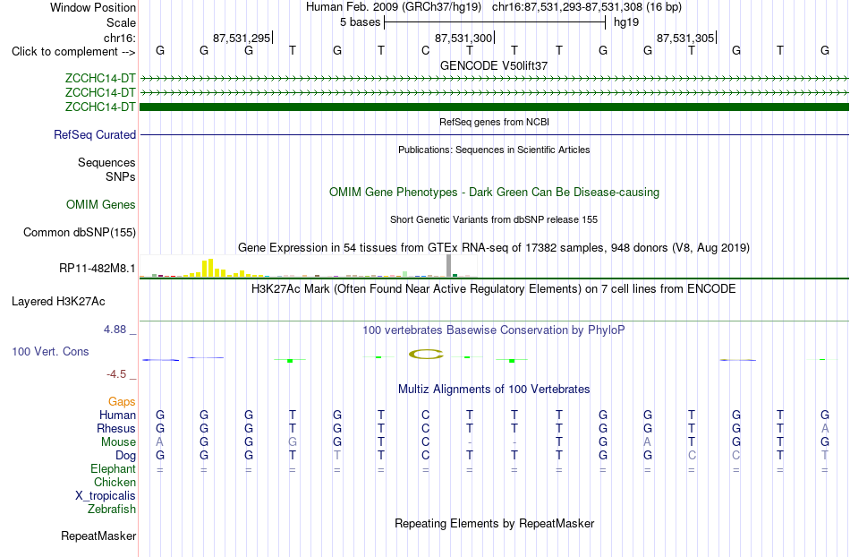Click the ZCCHC14-DT label beside the solid bar
This screenshot has width=850, height=557.
tap(100, 107)
